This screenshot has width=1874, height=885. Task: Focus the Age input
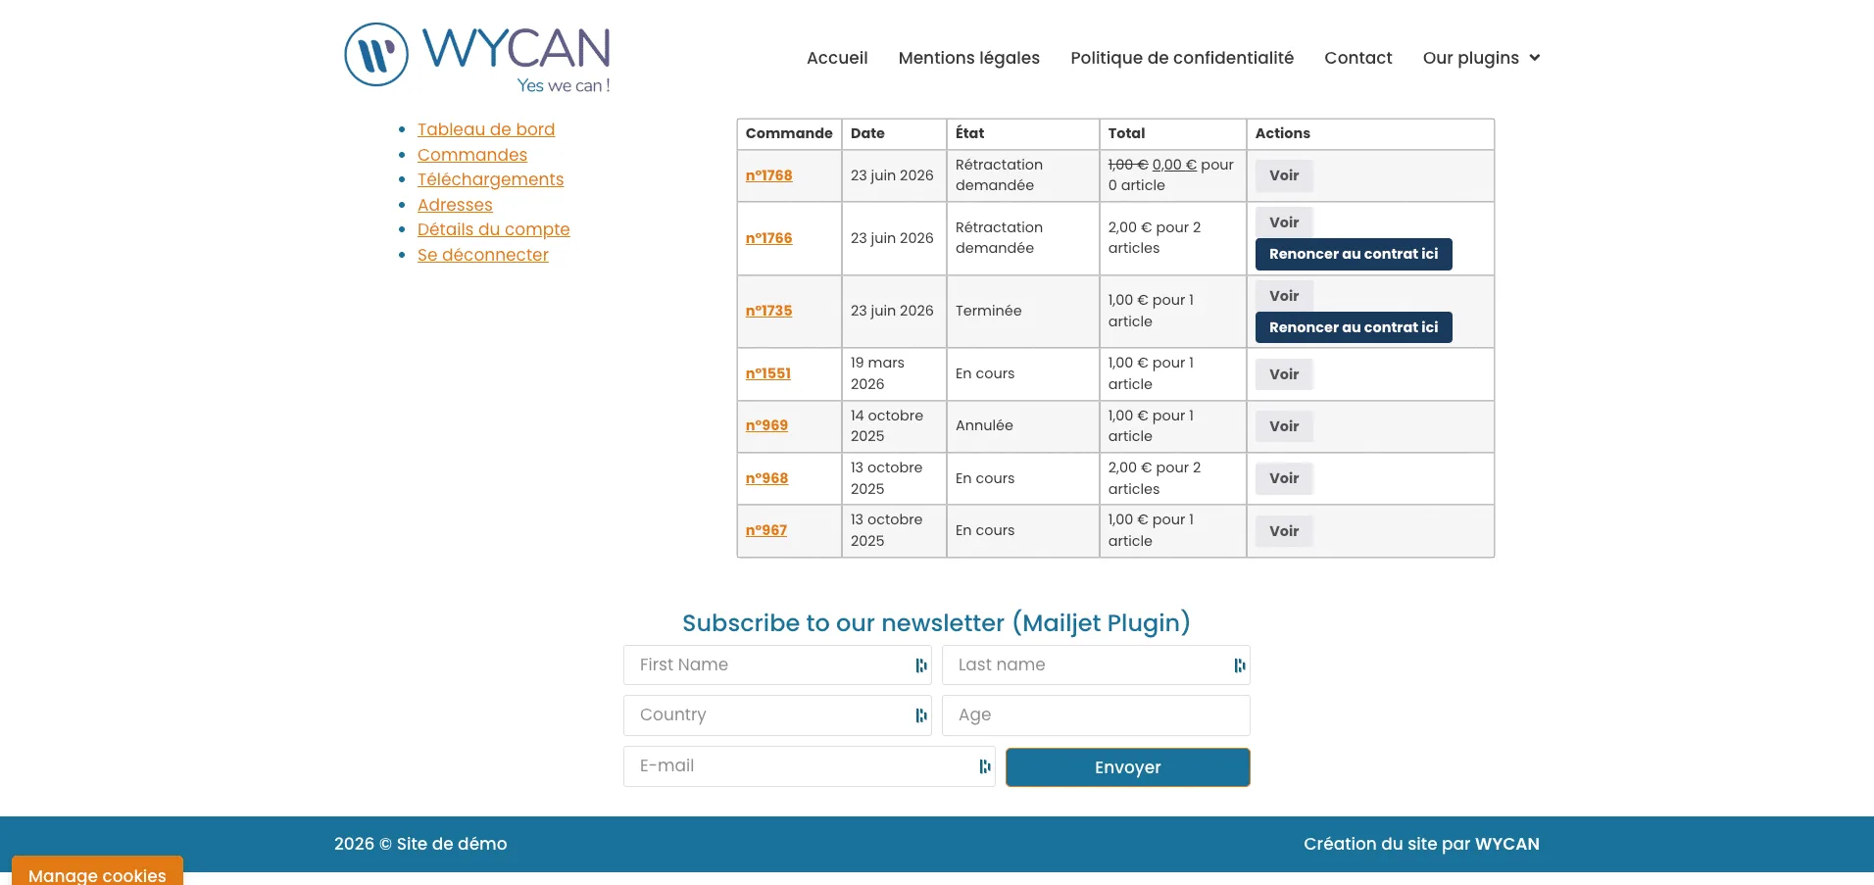[x=1096, y=715]
